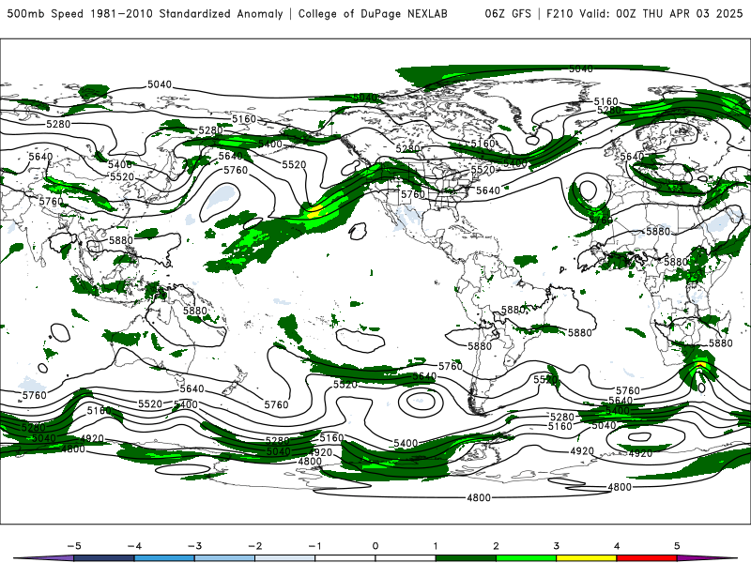Click the '4800' contour label at the map bottom center
Viewport: 751px width, 563px height.
pyautogui.click(x=479, y=498)
